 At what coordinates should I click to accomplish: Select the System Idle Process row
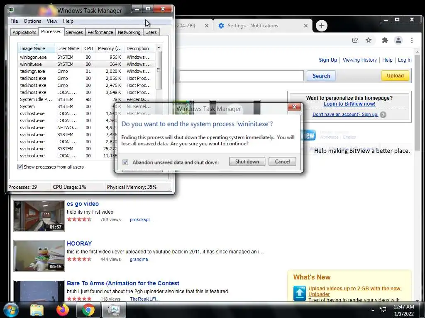point(86,99)
